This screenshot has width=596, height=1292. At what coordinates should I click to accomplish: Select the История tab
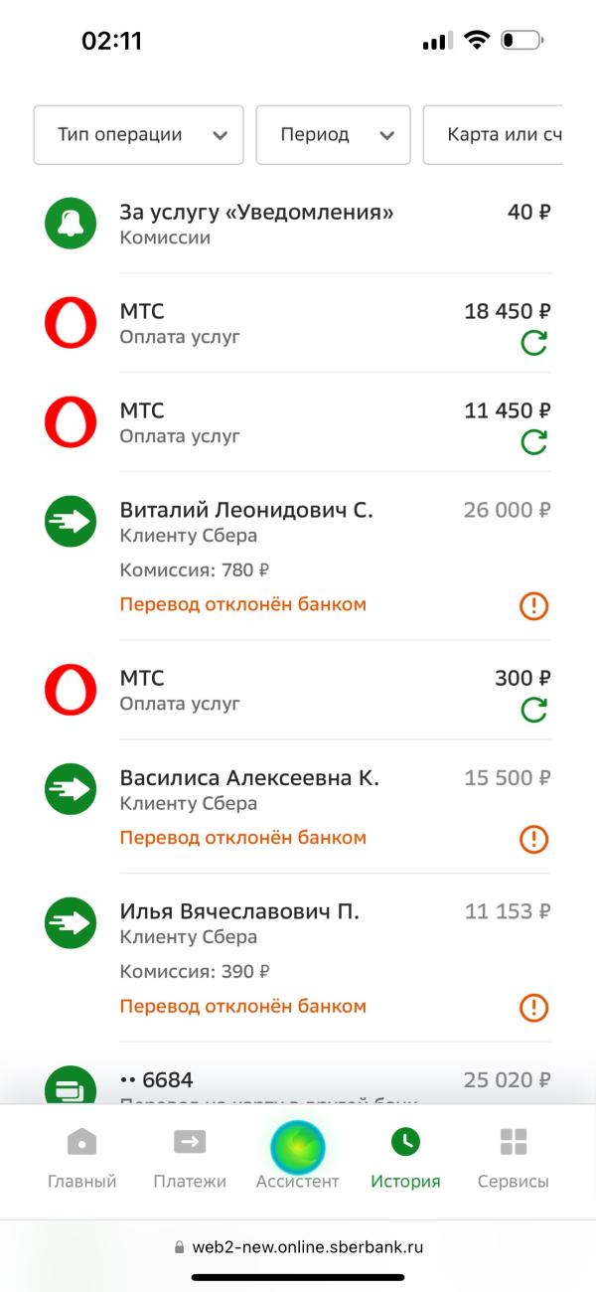pyautogui.click(x=405, y=1158)
